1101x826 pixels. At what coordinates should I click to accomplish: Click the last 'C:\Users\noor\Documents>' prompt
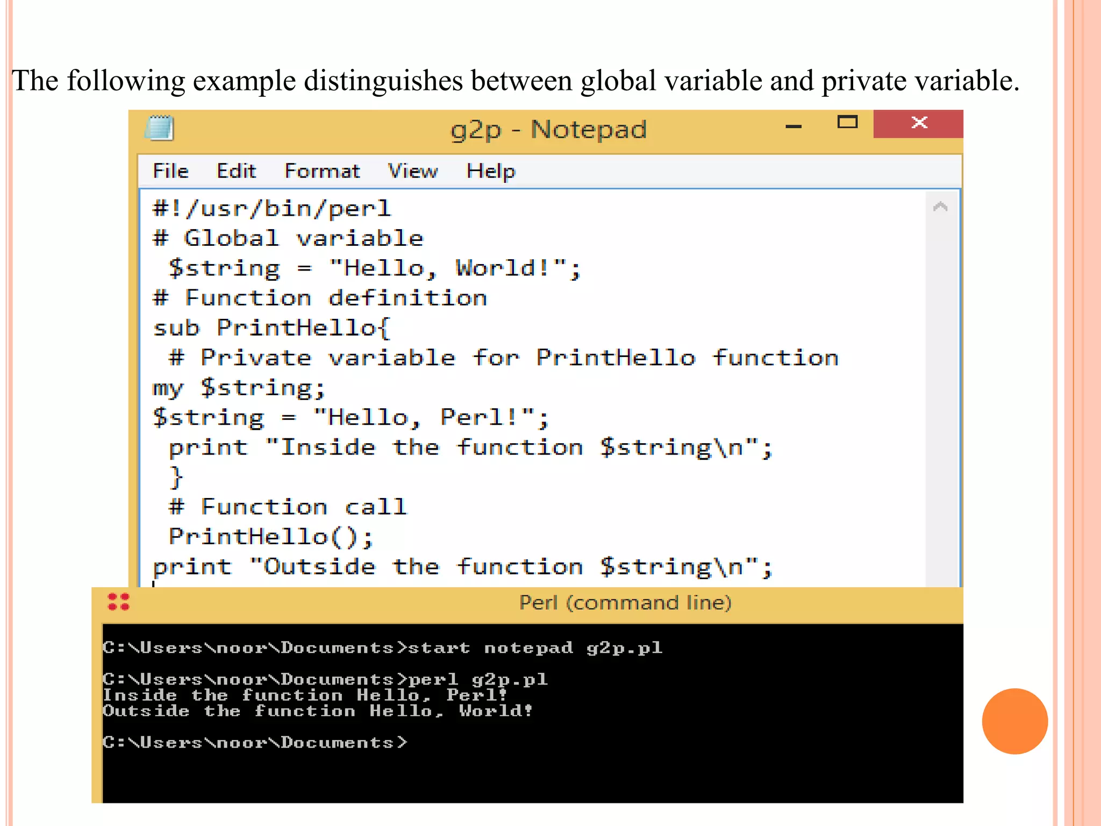pyautogui.click(x=255, y=742)
